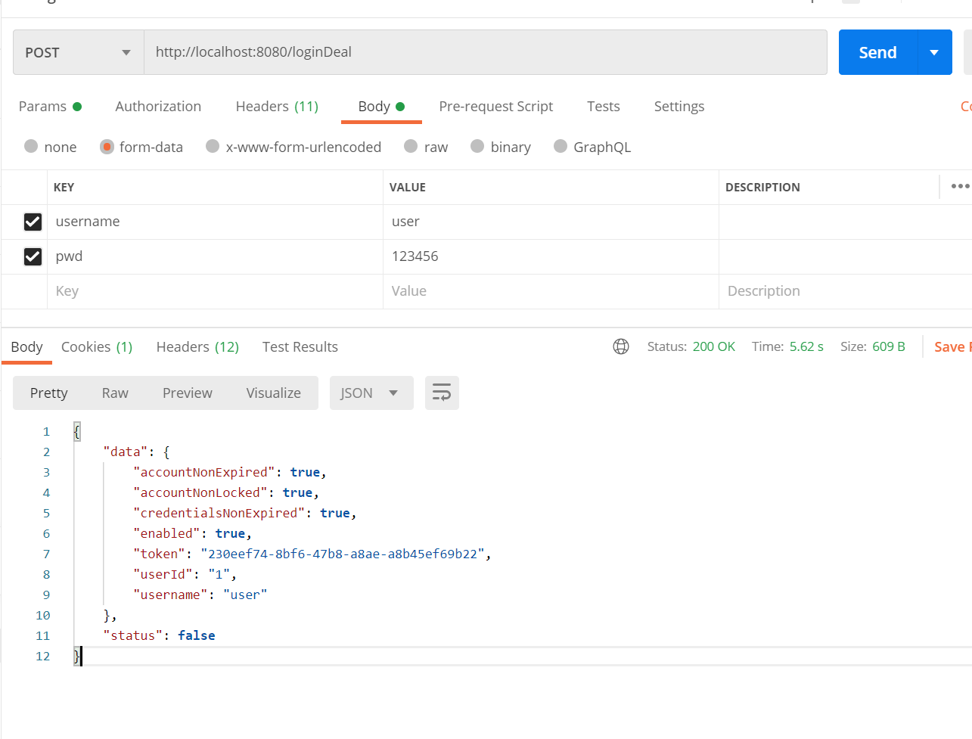The image size is (972, 739).
Task: Click the Status 200 OK text
Action: coord(691,346)
